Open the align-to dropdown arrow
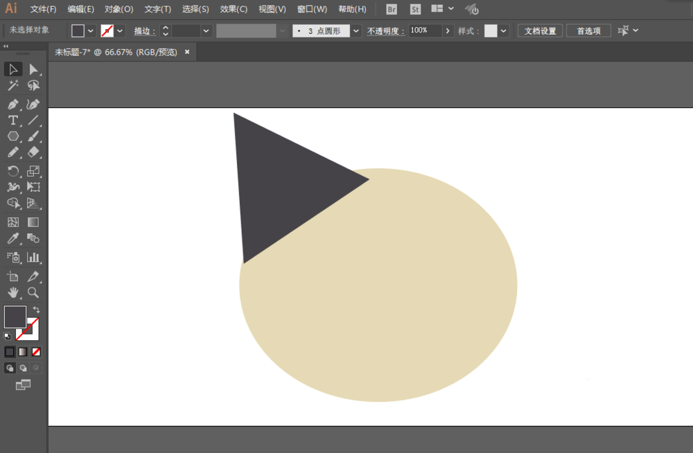The image size is (693, 453). 635,30
